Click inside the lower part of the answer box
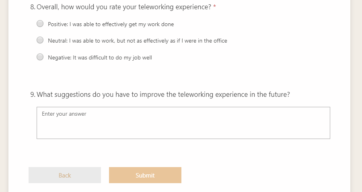The image size is (362, 192). tap(183, 132)
